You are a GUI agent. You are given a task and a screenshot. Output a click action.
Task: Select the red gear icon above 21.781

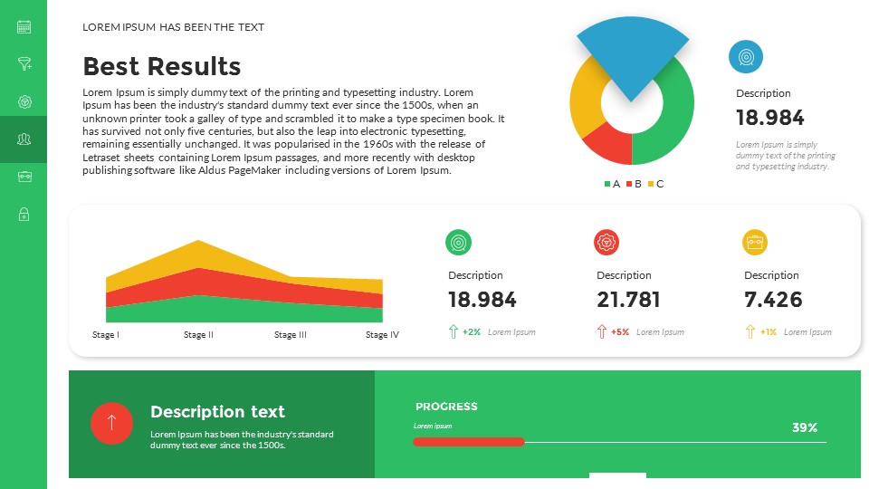pos(606,242)
